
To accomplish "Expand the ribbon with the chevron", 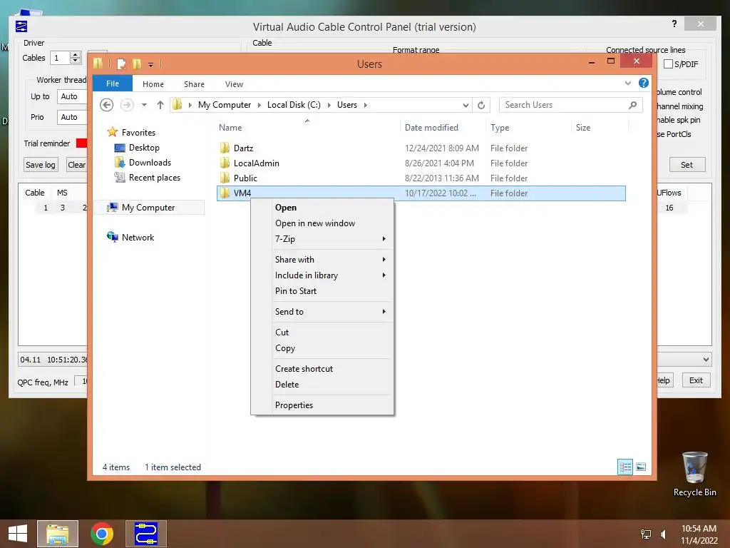I will pyautogui.click(x=628, y=83).
